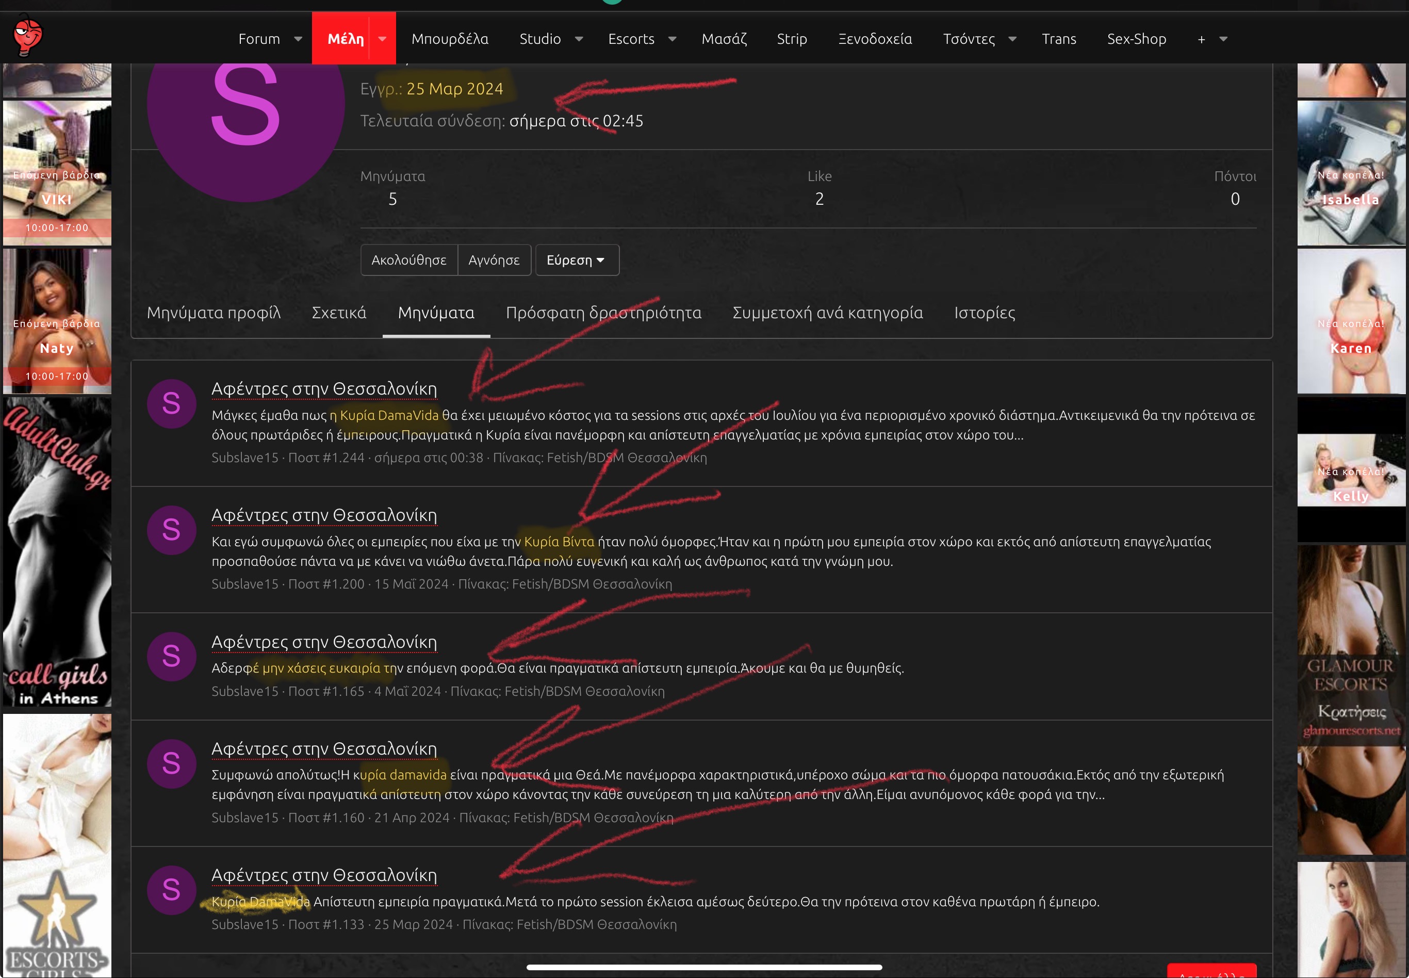This screenshot has height=978, width=1409.
Task: Click the avatar beside post #1.133
Action: coord(172,890)
